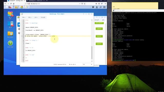Open the Firefox library icon
This screenshot has height=92, width=164.
(96, 4)
